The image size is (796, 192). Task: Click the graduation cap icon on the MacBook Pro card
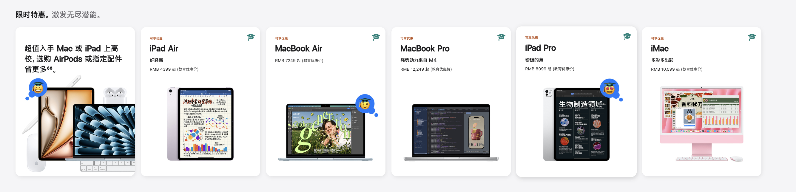pos(501,37)
